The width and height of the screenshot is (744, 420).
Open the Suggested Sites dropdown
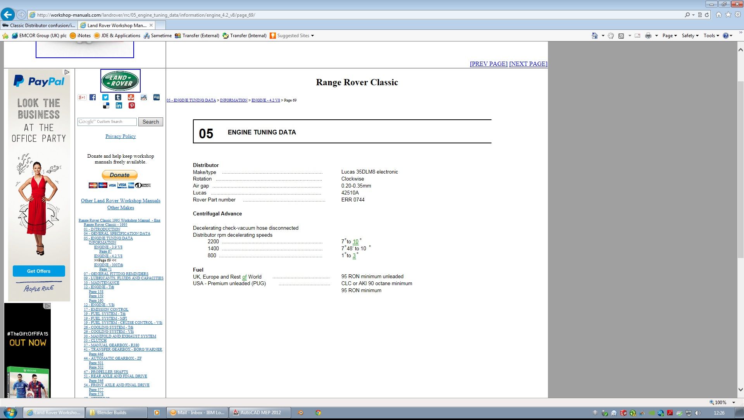(292, 36)
